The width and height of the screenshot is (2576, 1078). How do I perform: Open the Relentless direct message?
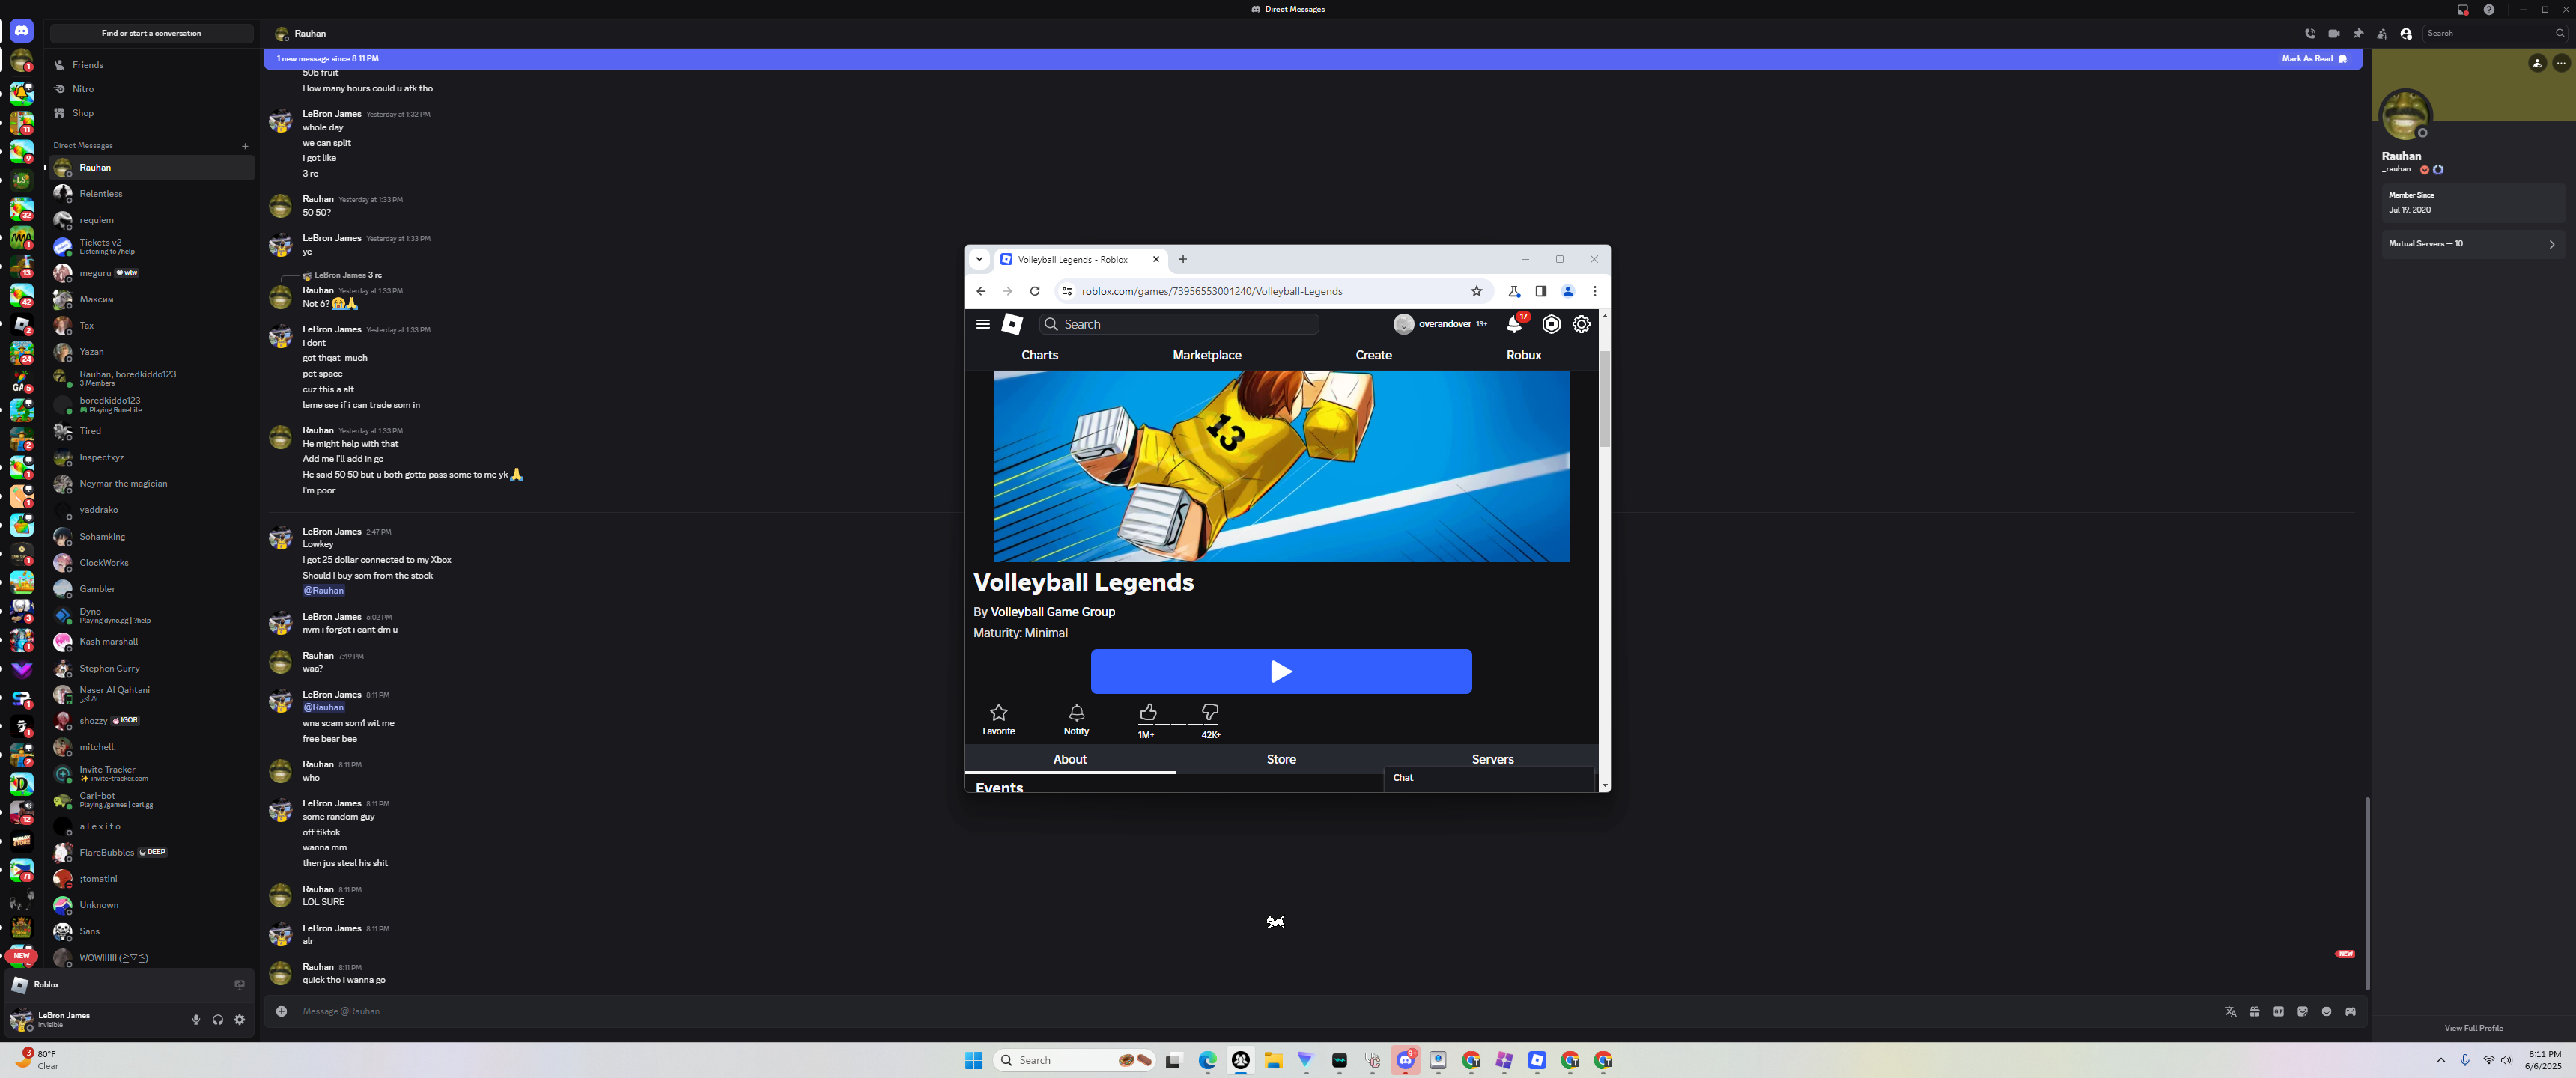[x=152, y=194]
